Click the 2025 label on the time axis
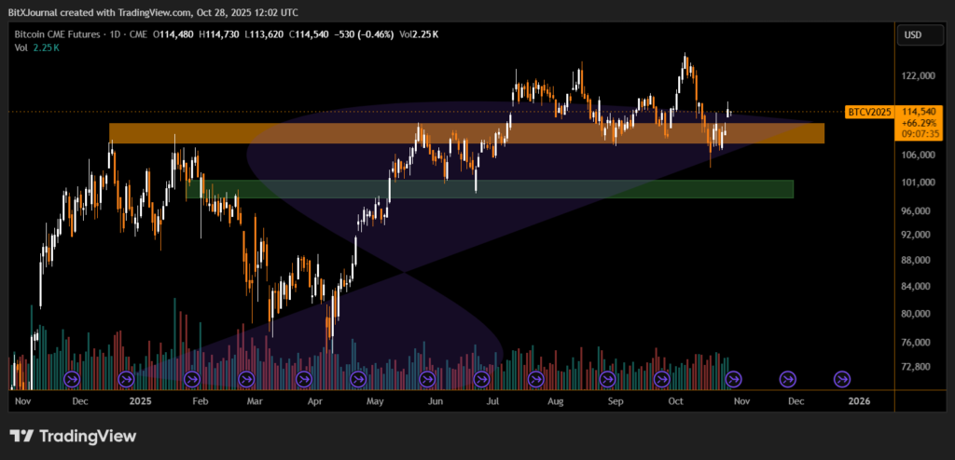 point(141,400)
